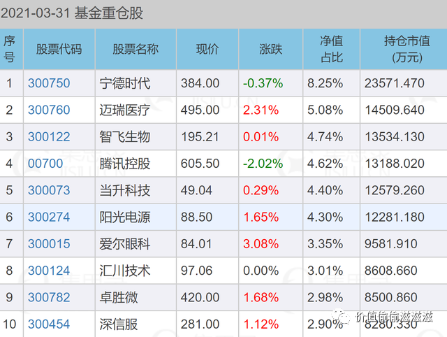Select the 宁德时代 stock name

(x=125, y=83)
